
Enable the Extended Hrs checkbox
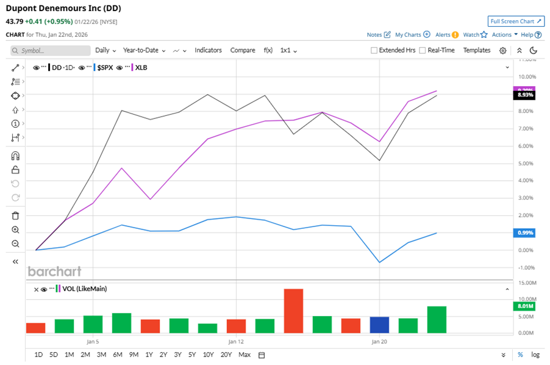pyautogui.click(x=374, y=50)
